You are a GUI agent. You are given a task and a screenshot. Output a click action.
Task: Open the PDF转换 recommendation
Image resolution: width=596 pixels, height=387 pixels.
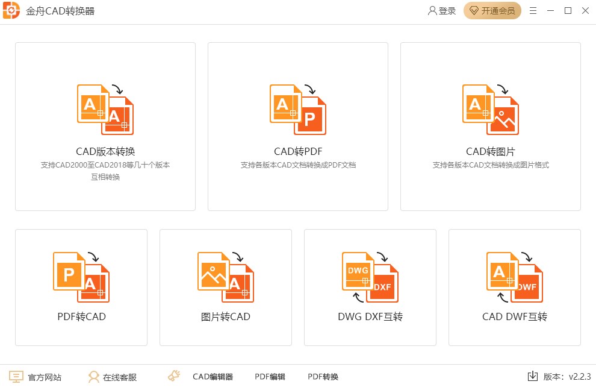pos(323,377)
